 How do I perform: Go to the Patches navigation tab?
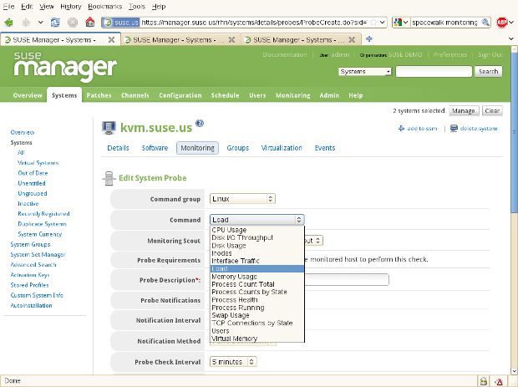point(99,95)
